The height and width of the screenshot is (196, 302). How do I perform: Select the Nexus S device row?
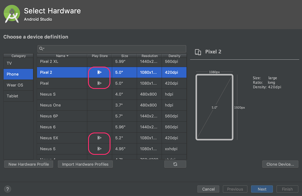(x=112, y=94)
